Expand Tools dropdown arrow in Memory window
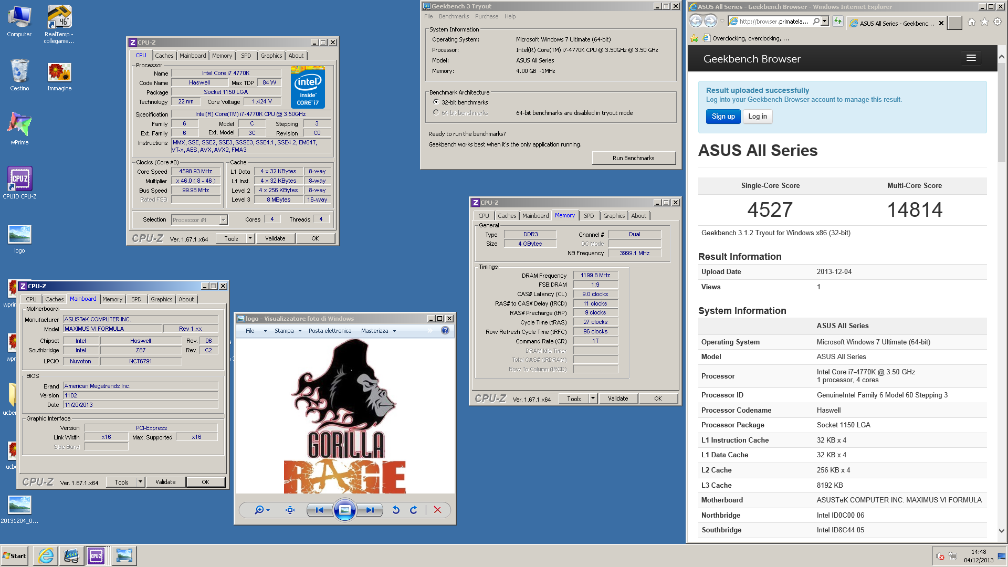The image size is (1008, 567). point(593,398)
